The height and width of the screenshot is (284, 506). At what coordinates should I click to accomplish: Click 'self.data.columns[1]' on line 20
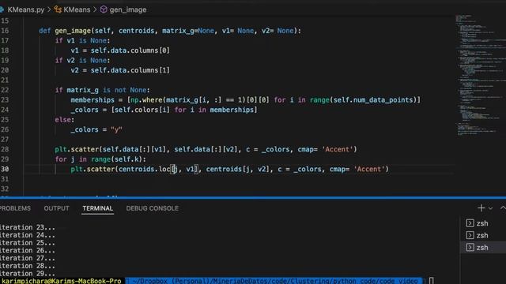click(130, 70)
